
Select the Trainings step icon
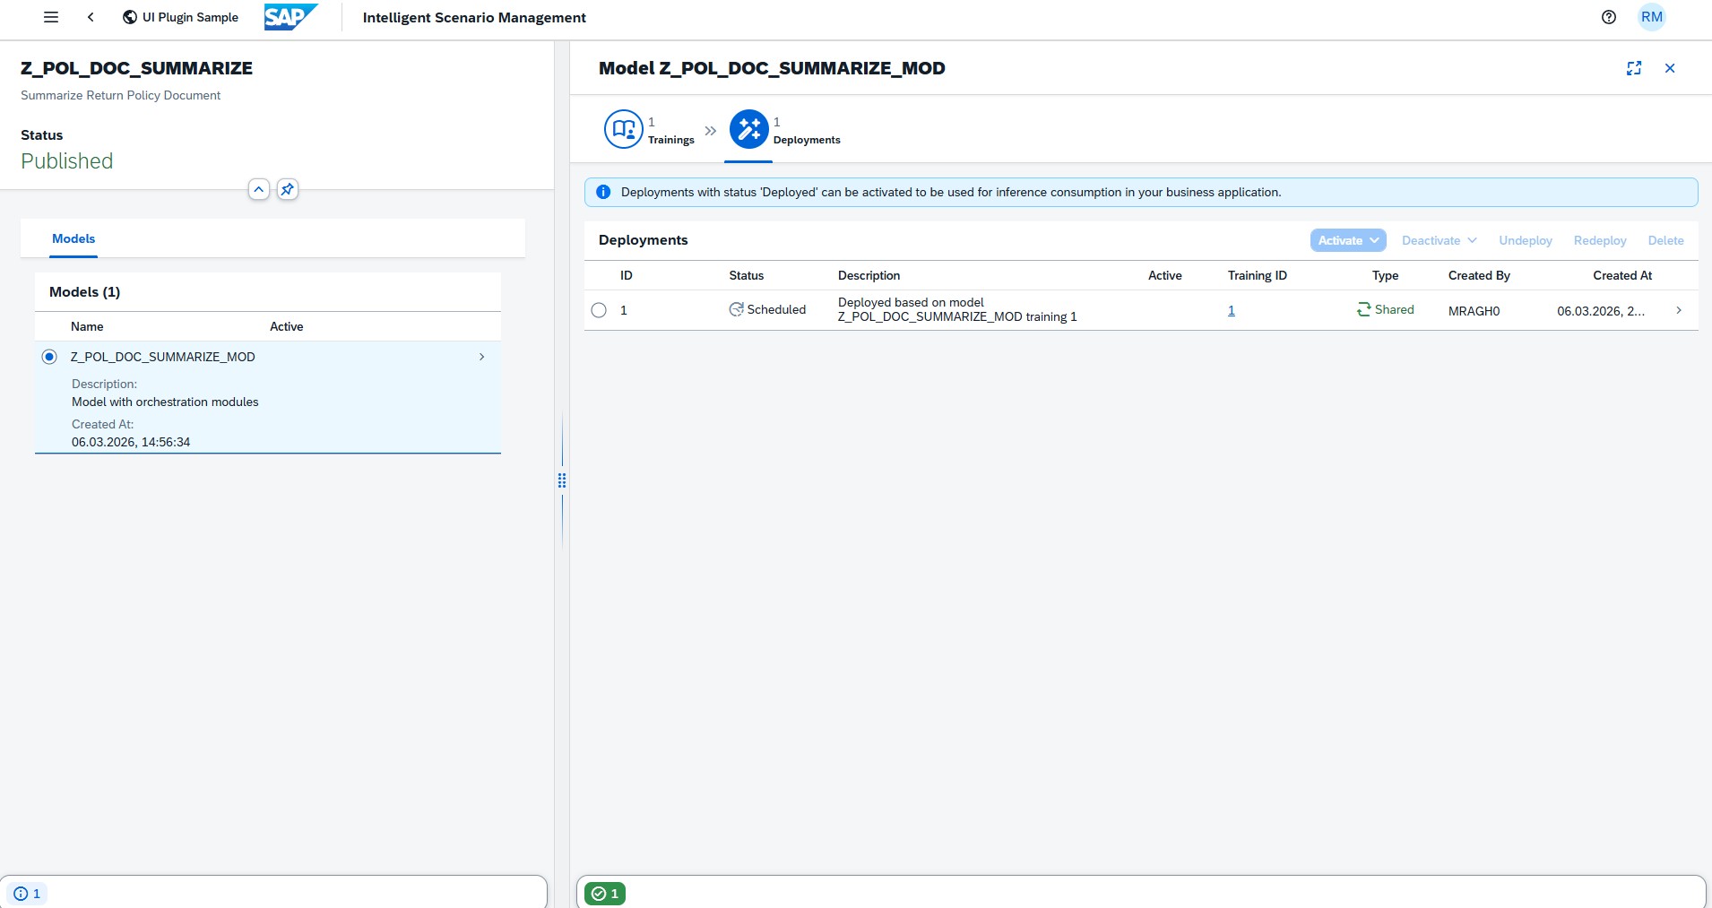[x=624, y=130]
